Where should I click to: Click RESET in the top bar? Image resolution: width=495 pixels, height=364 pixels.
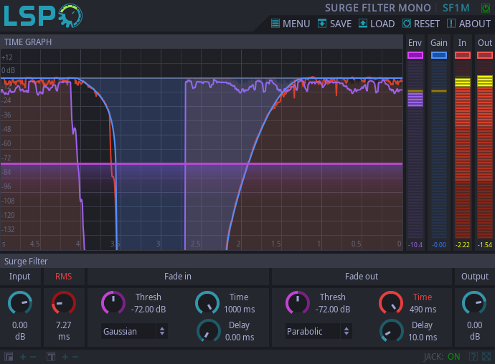(421, 24)
